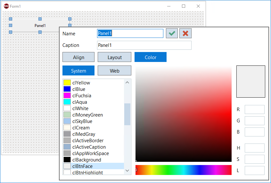Click the color list scroll down arrow
Image resolution: width=271 pixels, height=183 pixels.
point(127,171)
